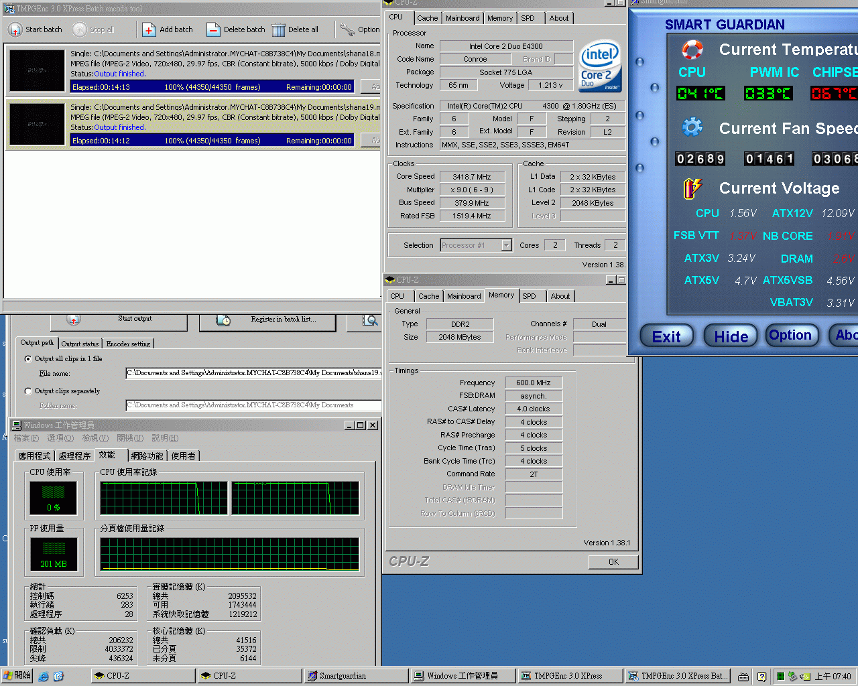This screenshot has height=686, width=858.
Task: Switch to Output path tab
Action: (37, 343)
